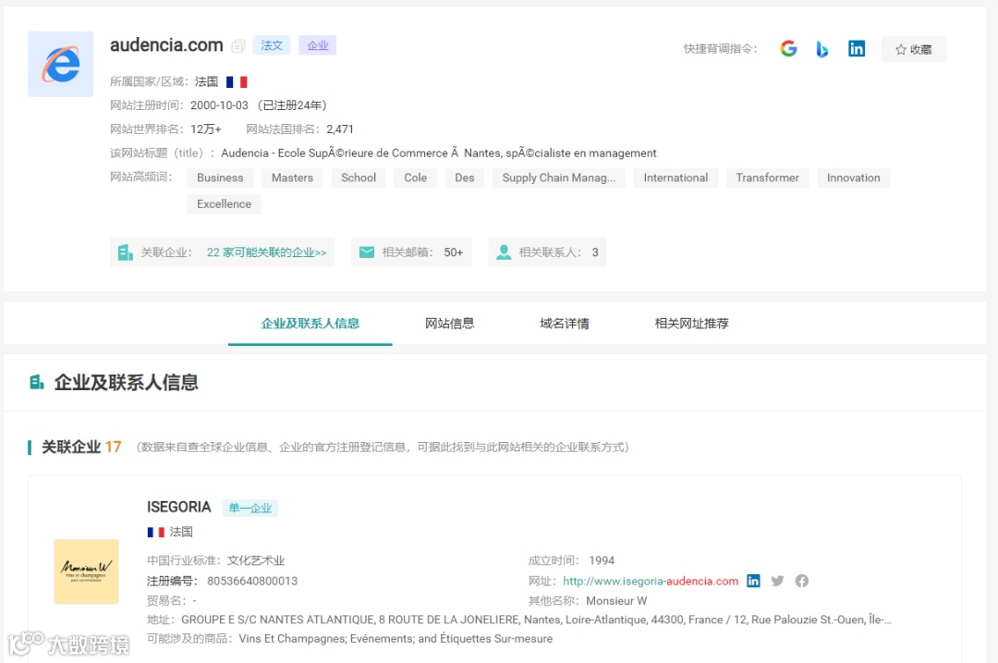Open http://www.isegoria-audencia.com link
The height and width of the screenshot is (663, 998).
651,581
